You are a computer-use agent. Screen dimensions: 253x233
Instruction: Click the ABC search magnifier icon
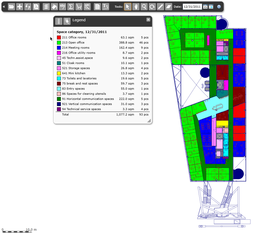pos(87,7)
